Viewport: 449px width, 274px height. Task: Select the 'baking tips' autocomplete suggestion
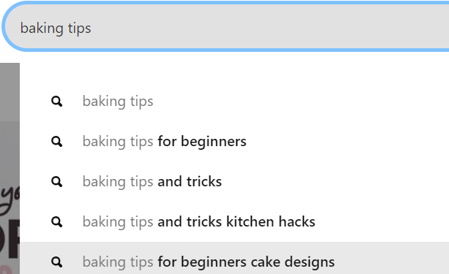pyautogui.click(x=234, y=101)
